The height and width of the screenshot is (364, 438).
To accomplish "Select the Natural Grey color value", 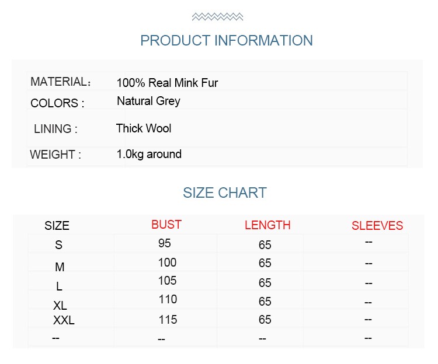I will [x=148, y=101].
